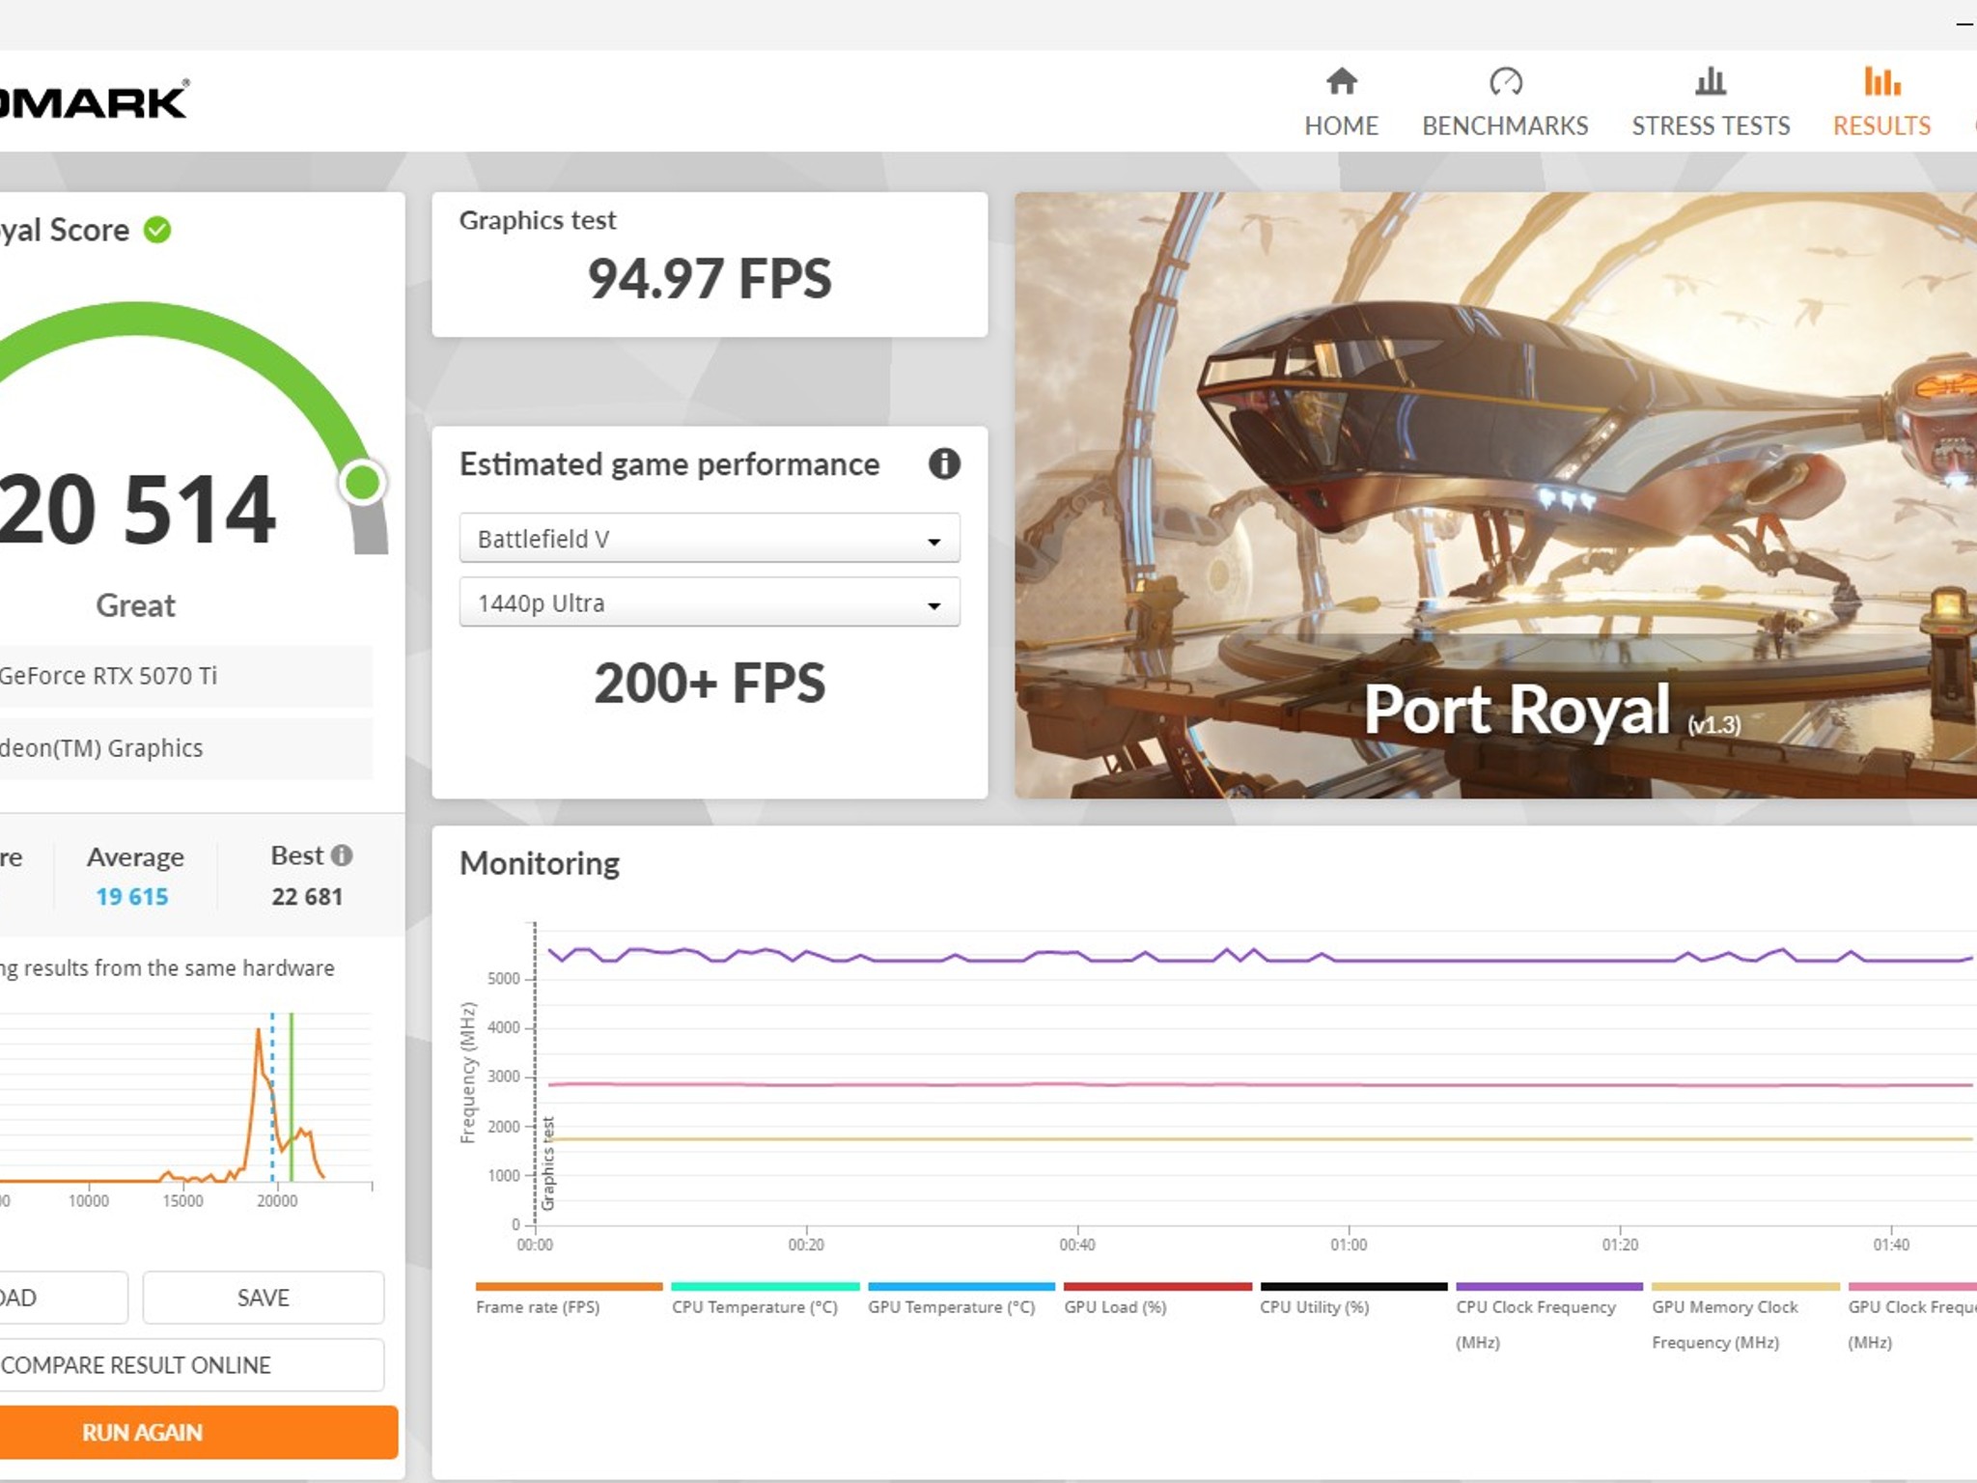The width and height of the screenshot is (1977, 1483).
Task: Click the Radeon(TM) Graphics entry
Action: 185,748
